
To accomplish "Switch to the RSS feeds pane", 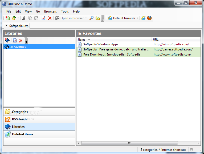I will (39, 119).
